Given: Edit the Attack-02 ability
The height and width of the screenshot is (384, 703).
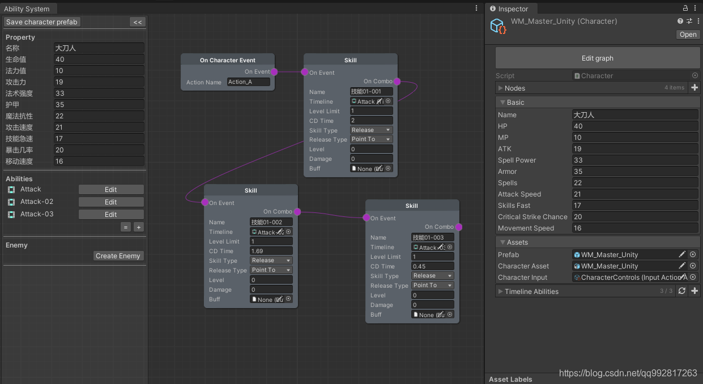Looking at the screenshot, I should 111,202.
